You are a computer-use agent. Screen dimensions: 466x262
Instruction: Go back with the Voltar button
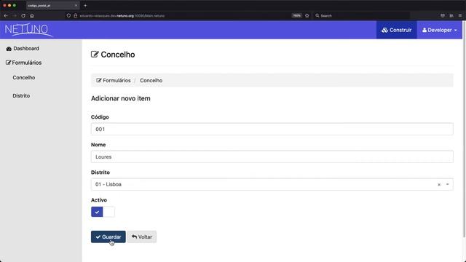[142, 237]
